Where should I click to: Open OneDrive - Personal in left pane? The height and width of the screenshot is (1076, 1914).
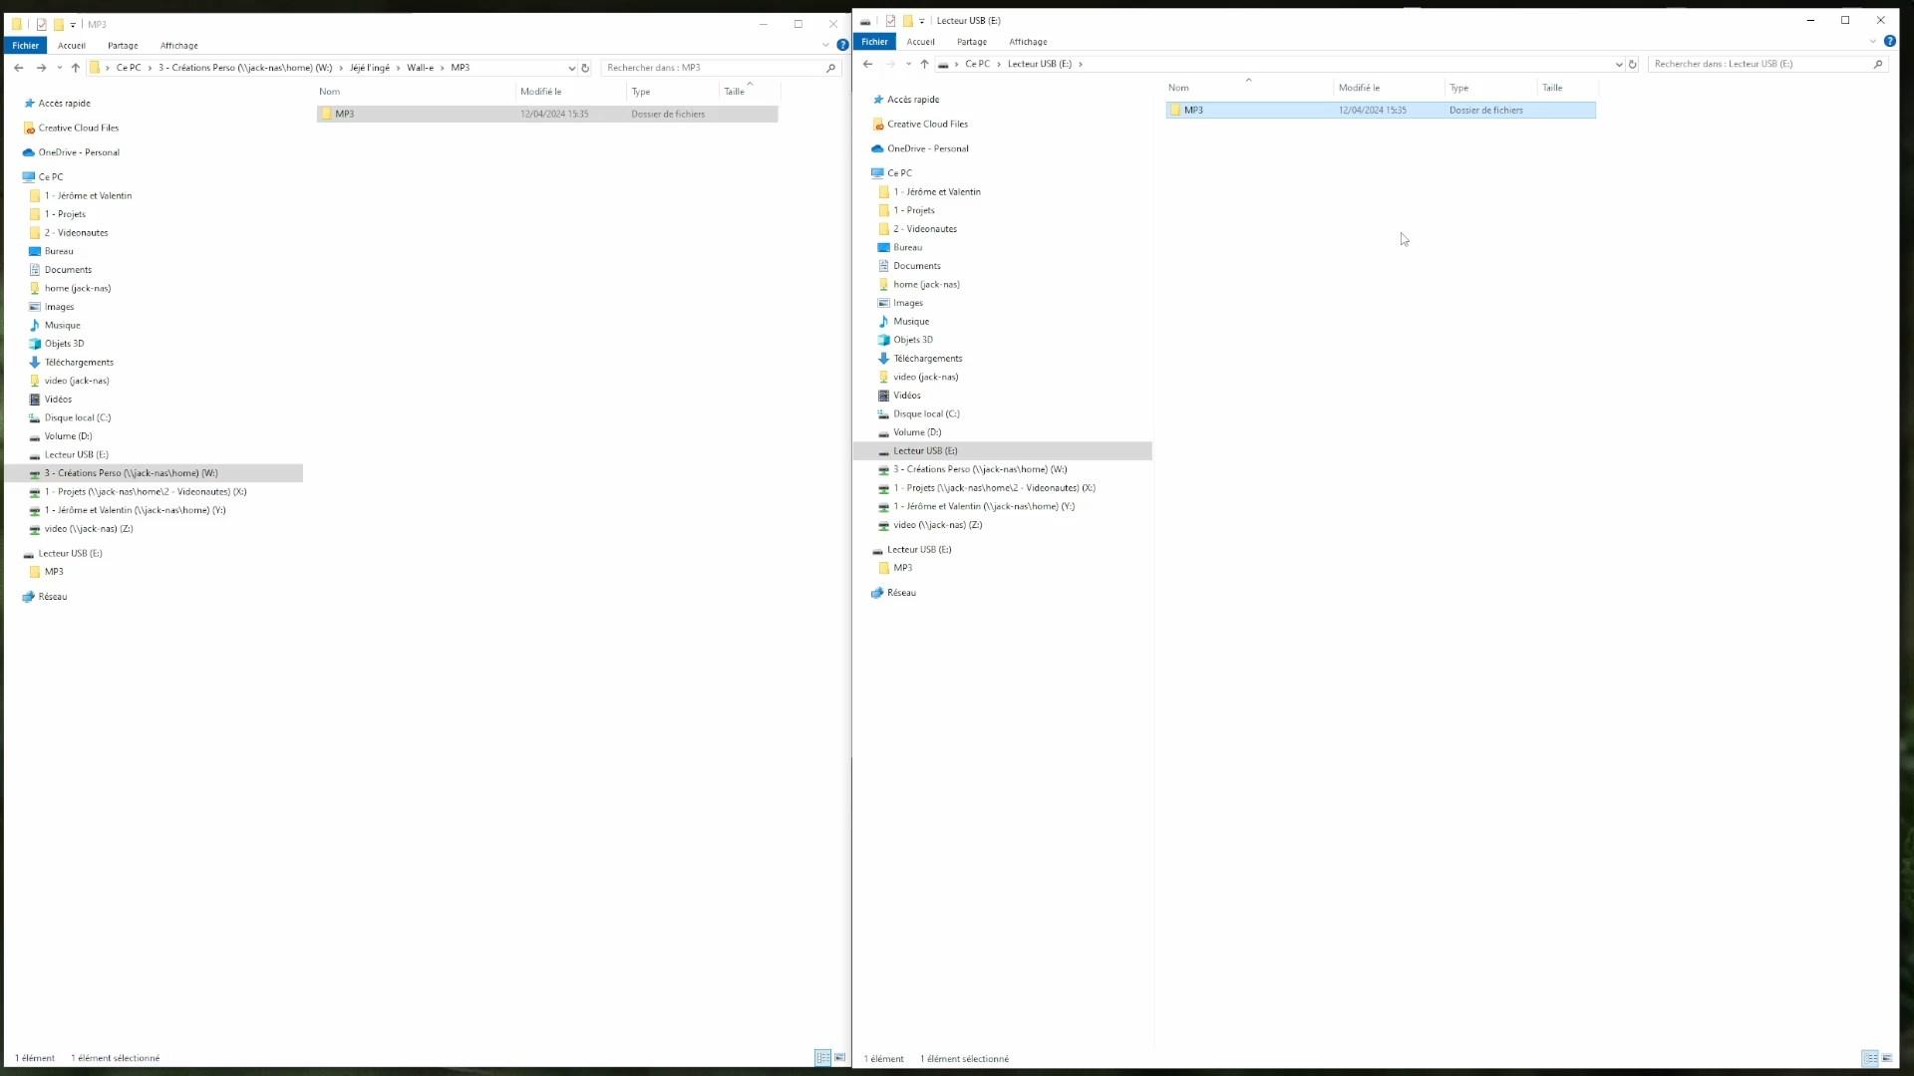pos(79,152)
